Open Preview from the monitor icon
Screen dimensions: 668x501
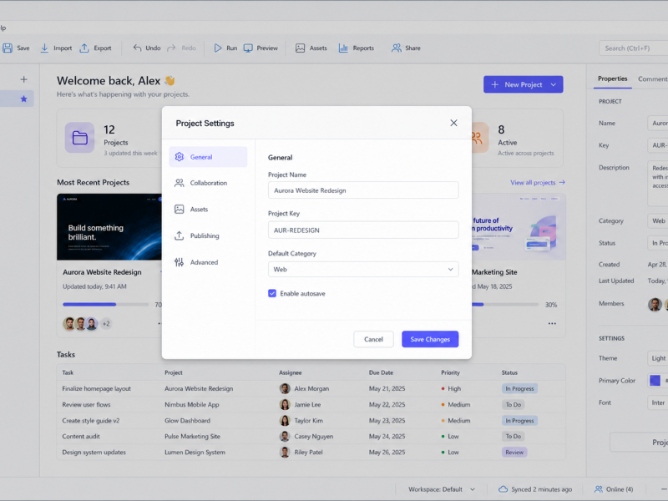pyautogui.click(x=248, y=48)
